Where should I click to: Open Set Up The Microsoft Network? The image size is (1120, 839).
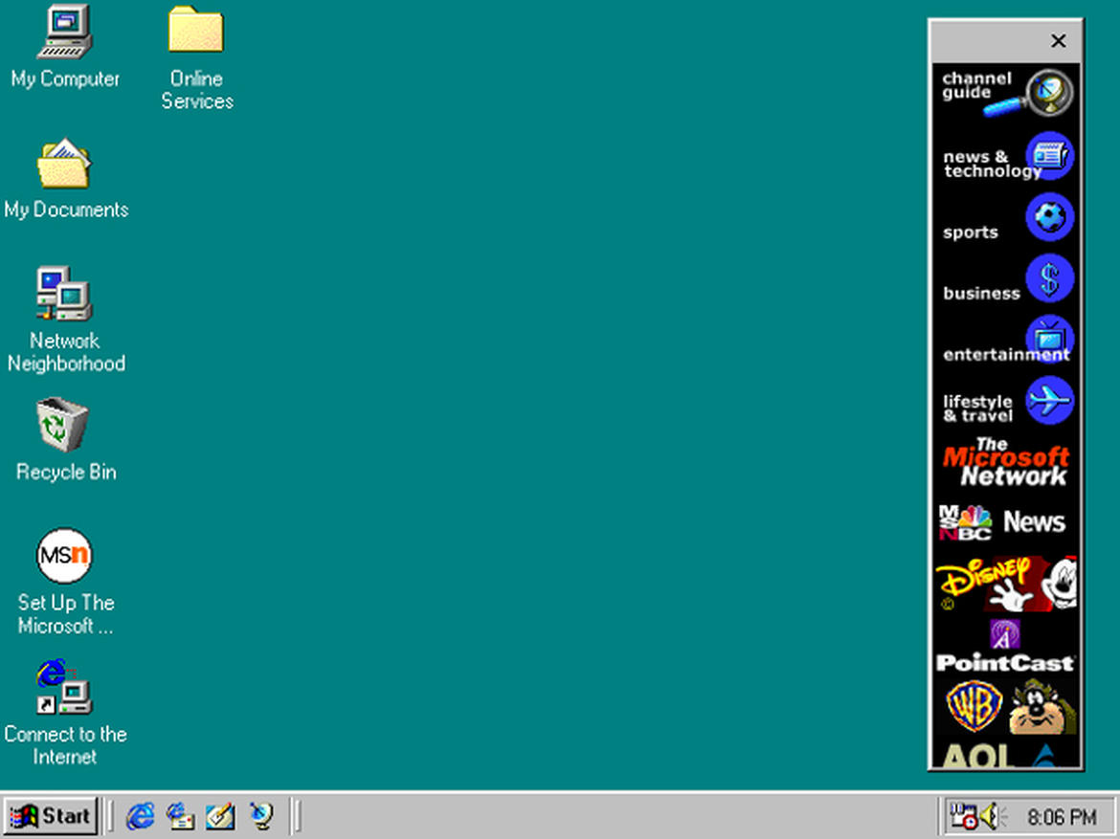click(63, 555)
